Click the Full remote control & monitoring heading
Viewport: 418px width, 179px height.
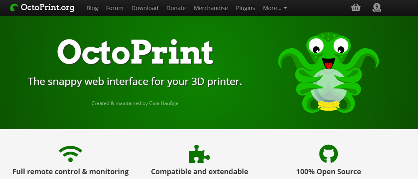point(71,172)
